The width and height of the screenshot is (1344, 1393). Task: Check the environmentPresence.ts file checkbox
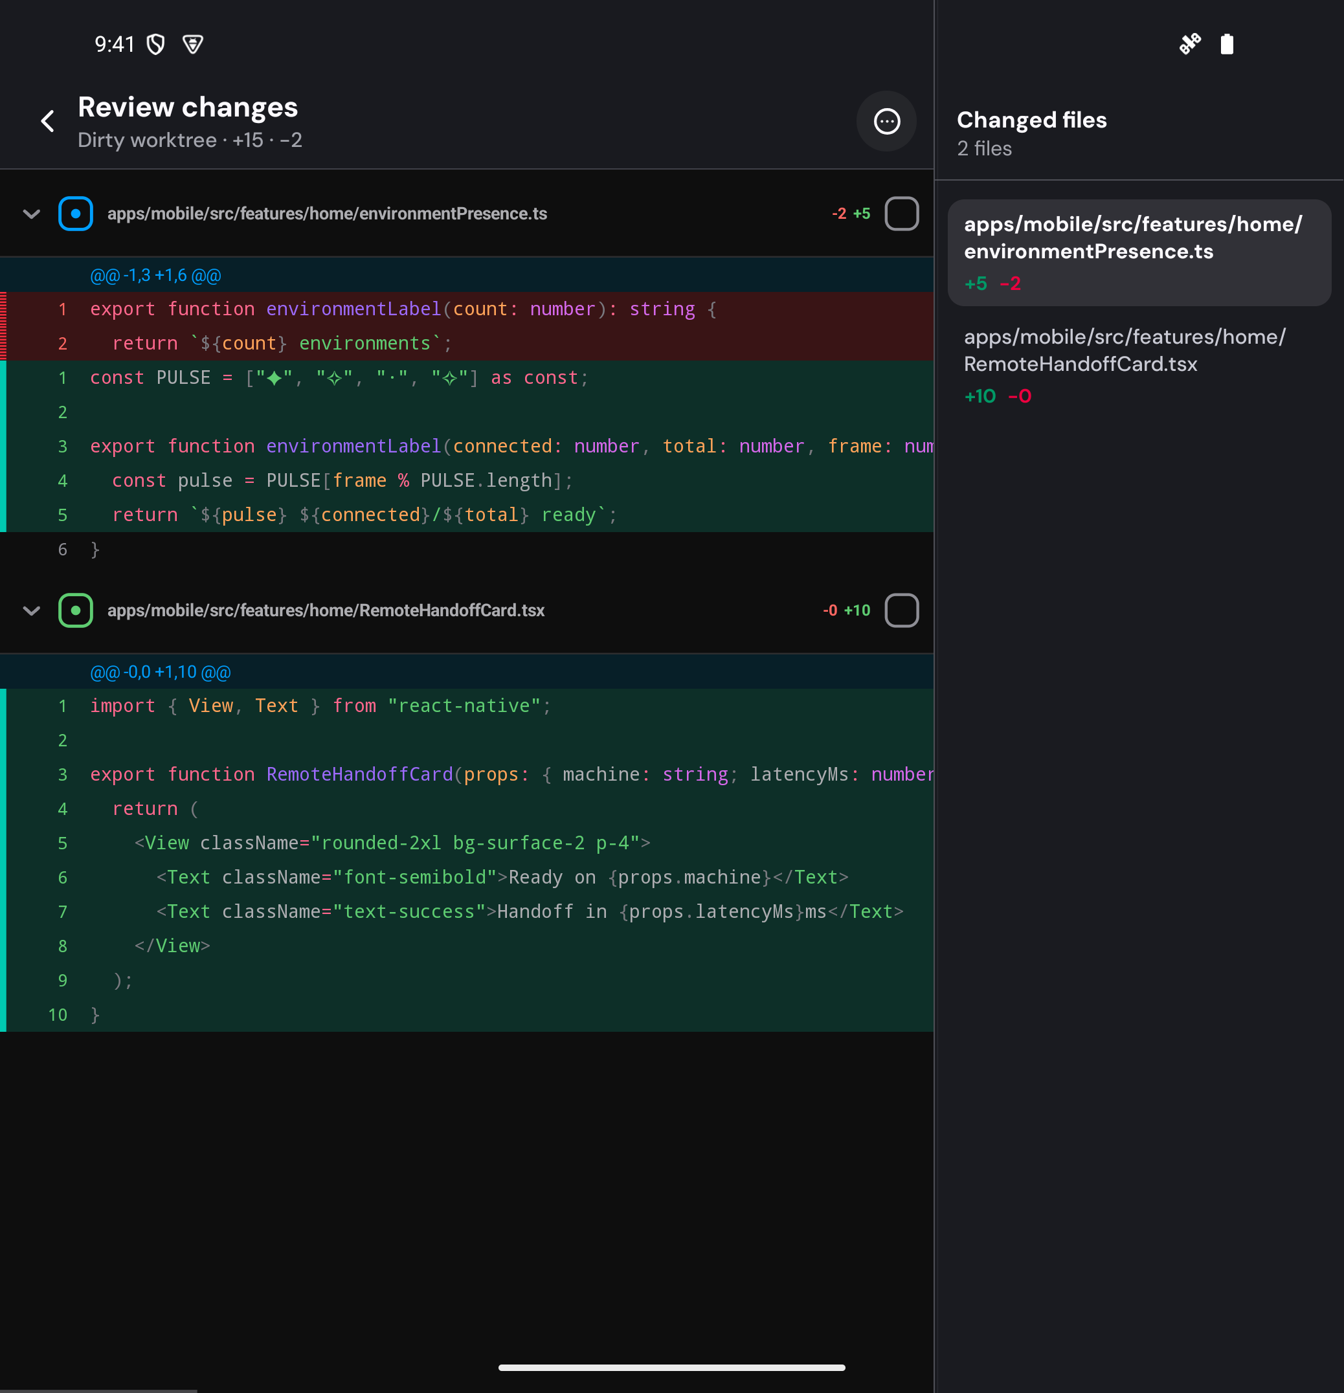click(x=901, y=213)
